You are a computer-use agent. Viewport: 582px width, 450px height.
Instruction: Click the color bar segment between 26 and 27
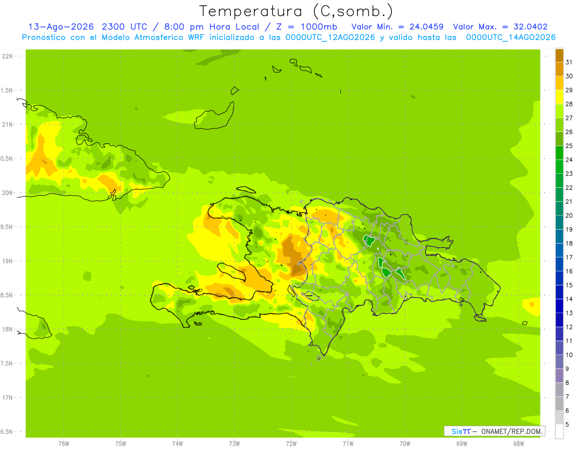coord(559,125)
